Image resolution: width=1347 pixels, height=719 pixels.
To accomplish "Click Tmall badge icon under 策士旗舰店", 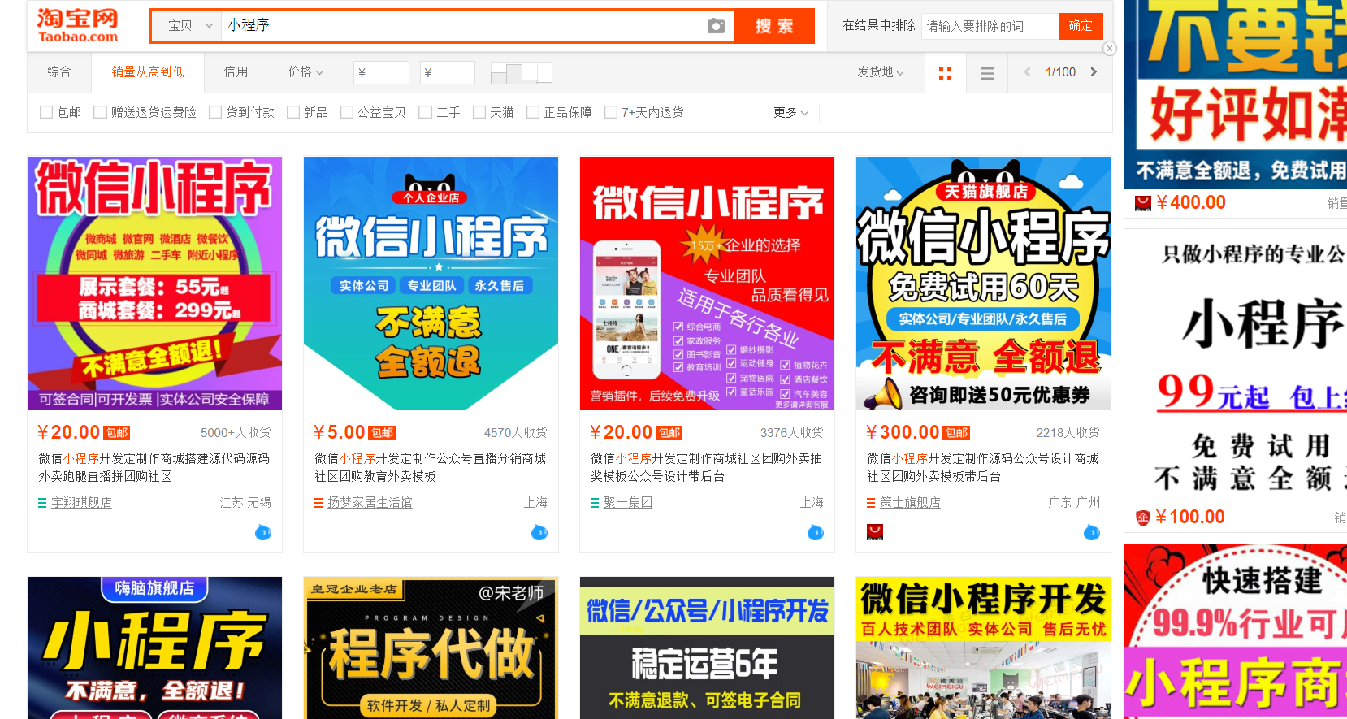I will click(875, 532).
